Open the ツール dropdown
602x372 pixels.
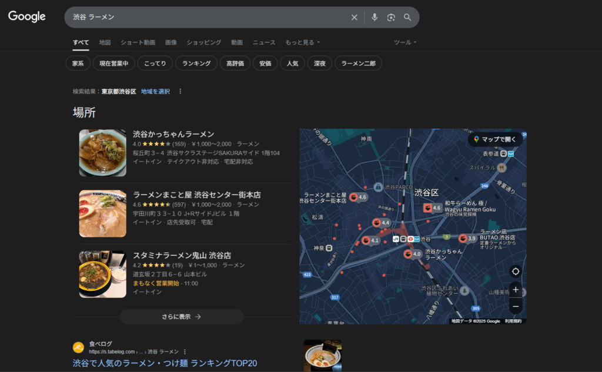click(405, 42)
